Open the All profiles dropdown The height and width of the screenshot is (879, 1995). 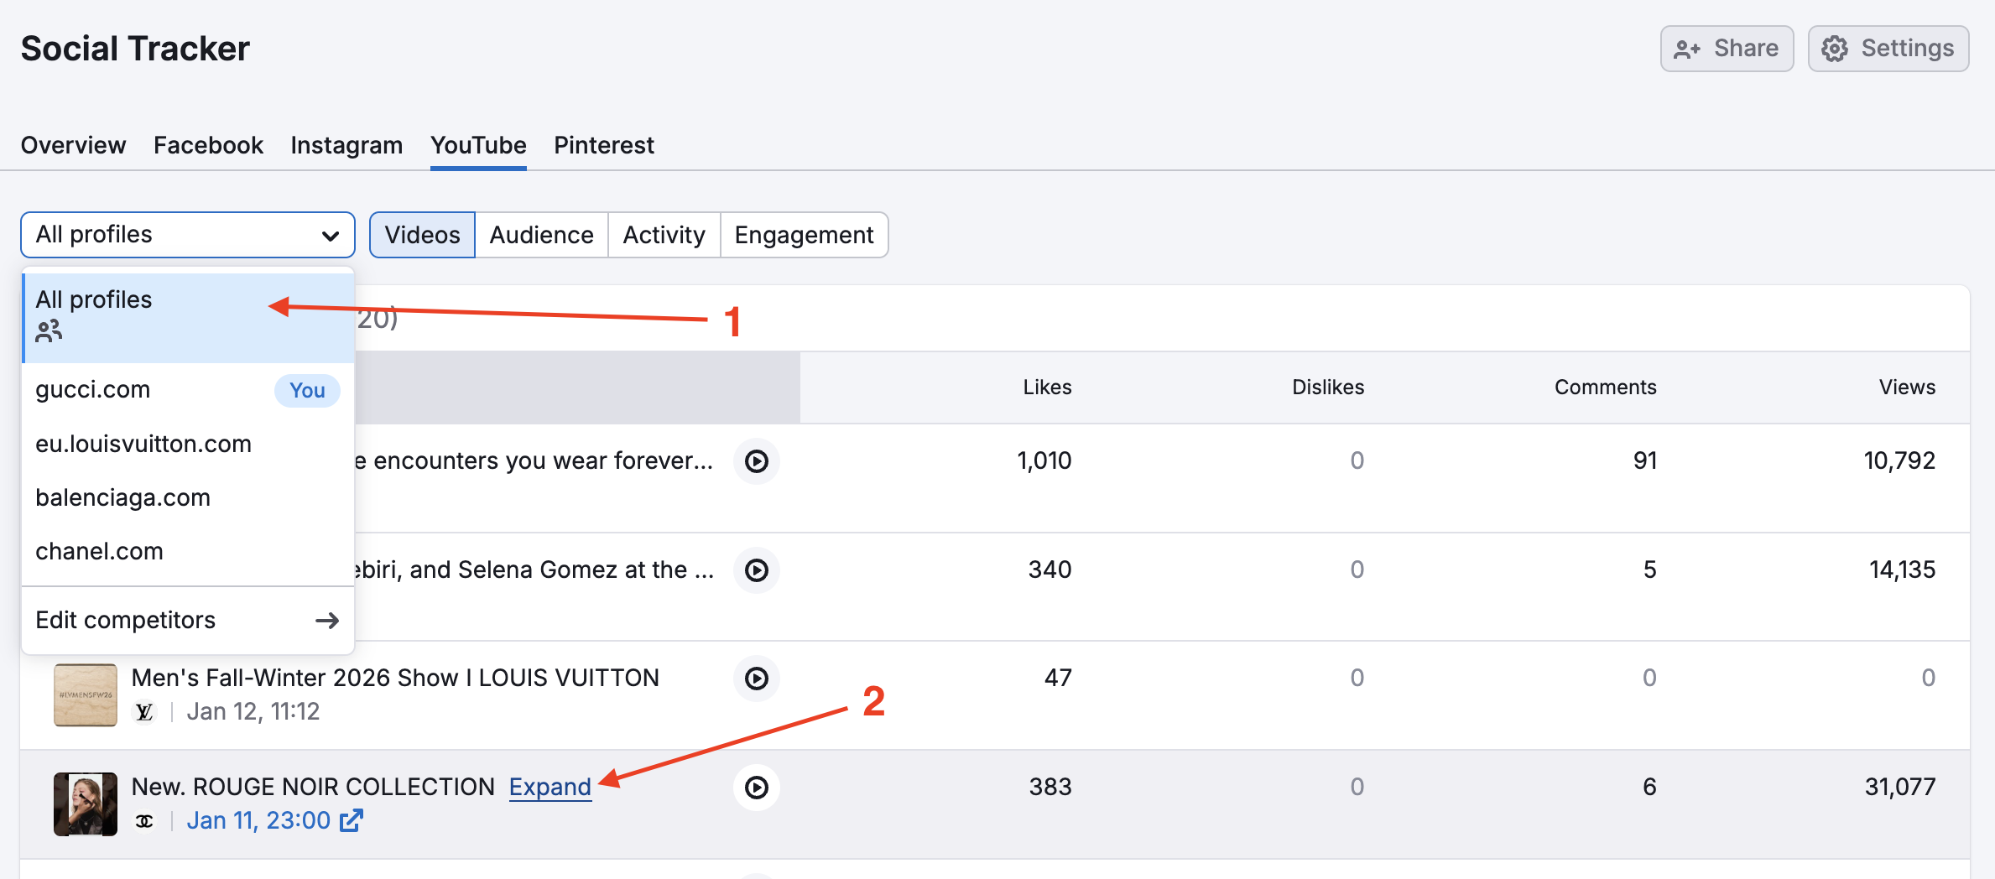click(186, 235)
